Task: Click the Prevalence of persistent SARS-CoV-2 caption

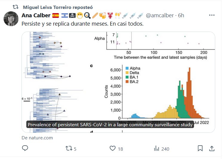Action: click(111, 125)
